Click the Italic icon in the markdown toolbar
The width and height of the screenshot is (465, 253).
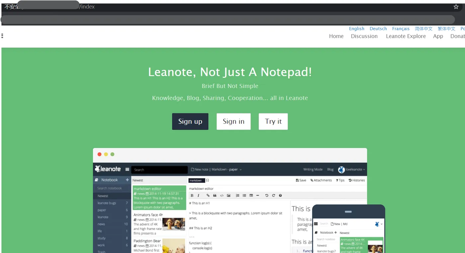198,195
